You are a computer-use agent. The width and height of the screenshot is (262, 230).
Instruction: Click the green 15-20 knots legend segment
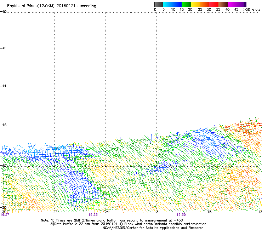pyautogui.click(x=186, y=4)
